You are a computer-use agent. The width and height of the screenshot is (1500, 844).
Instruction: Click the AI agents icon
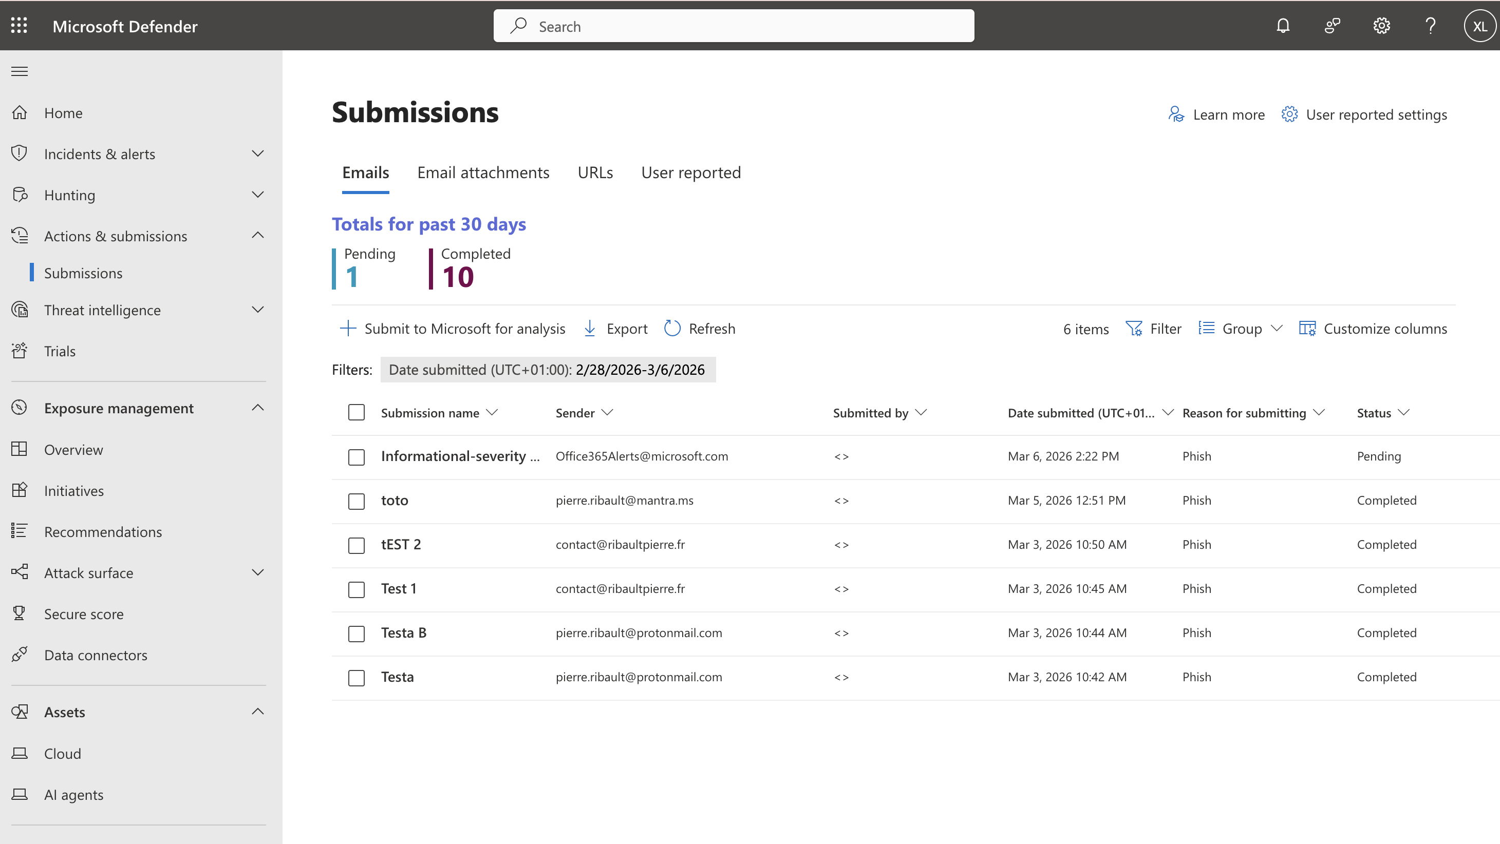[20, 794]
